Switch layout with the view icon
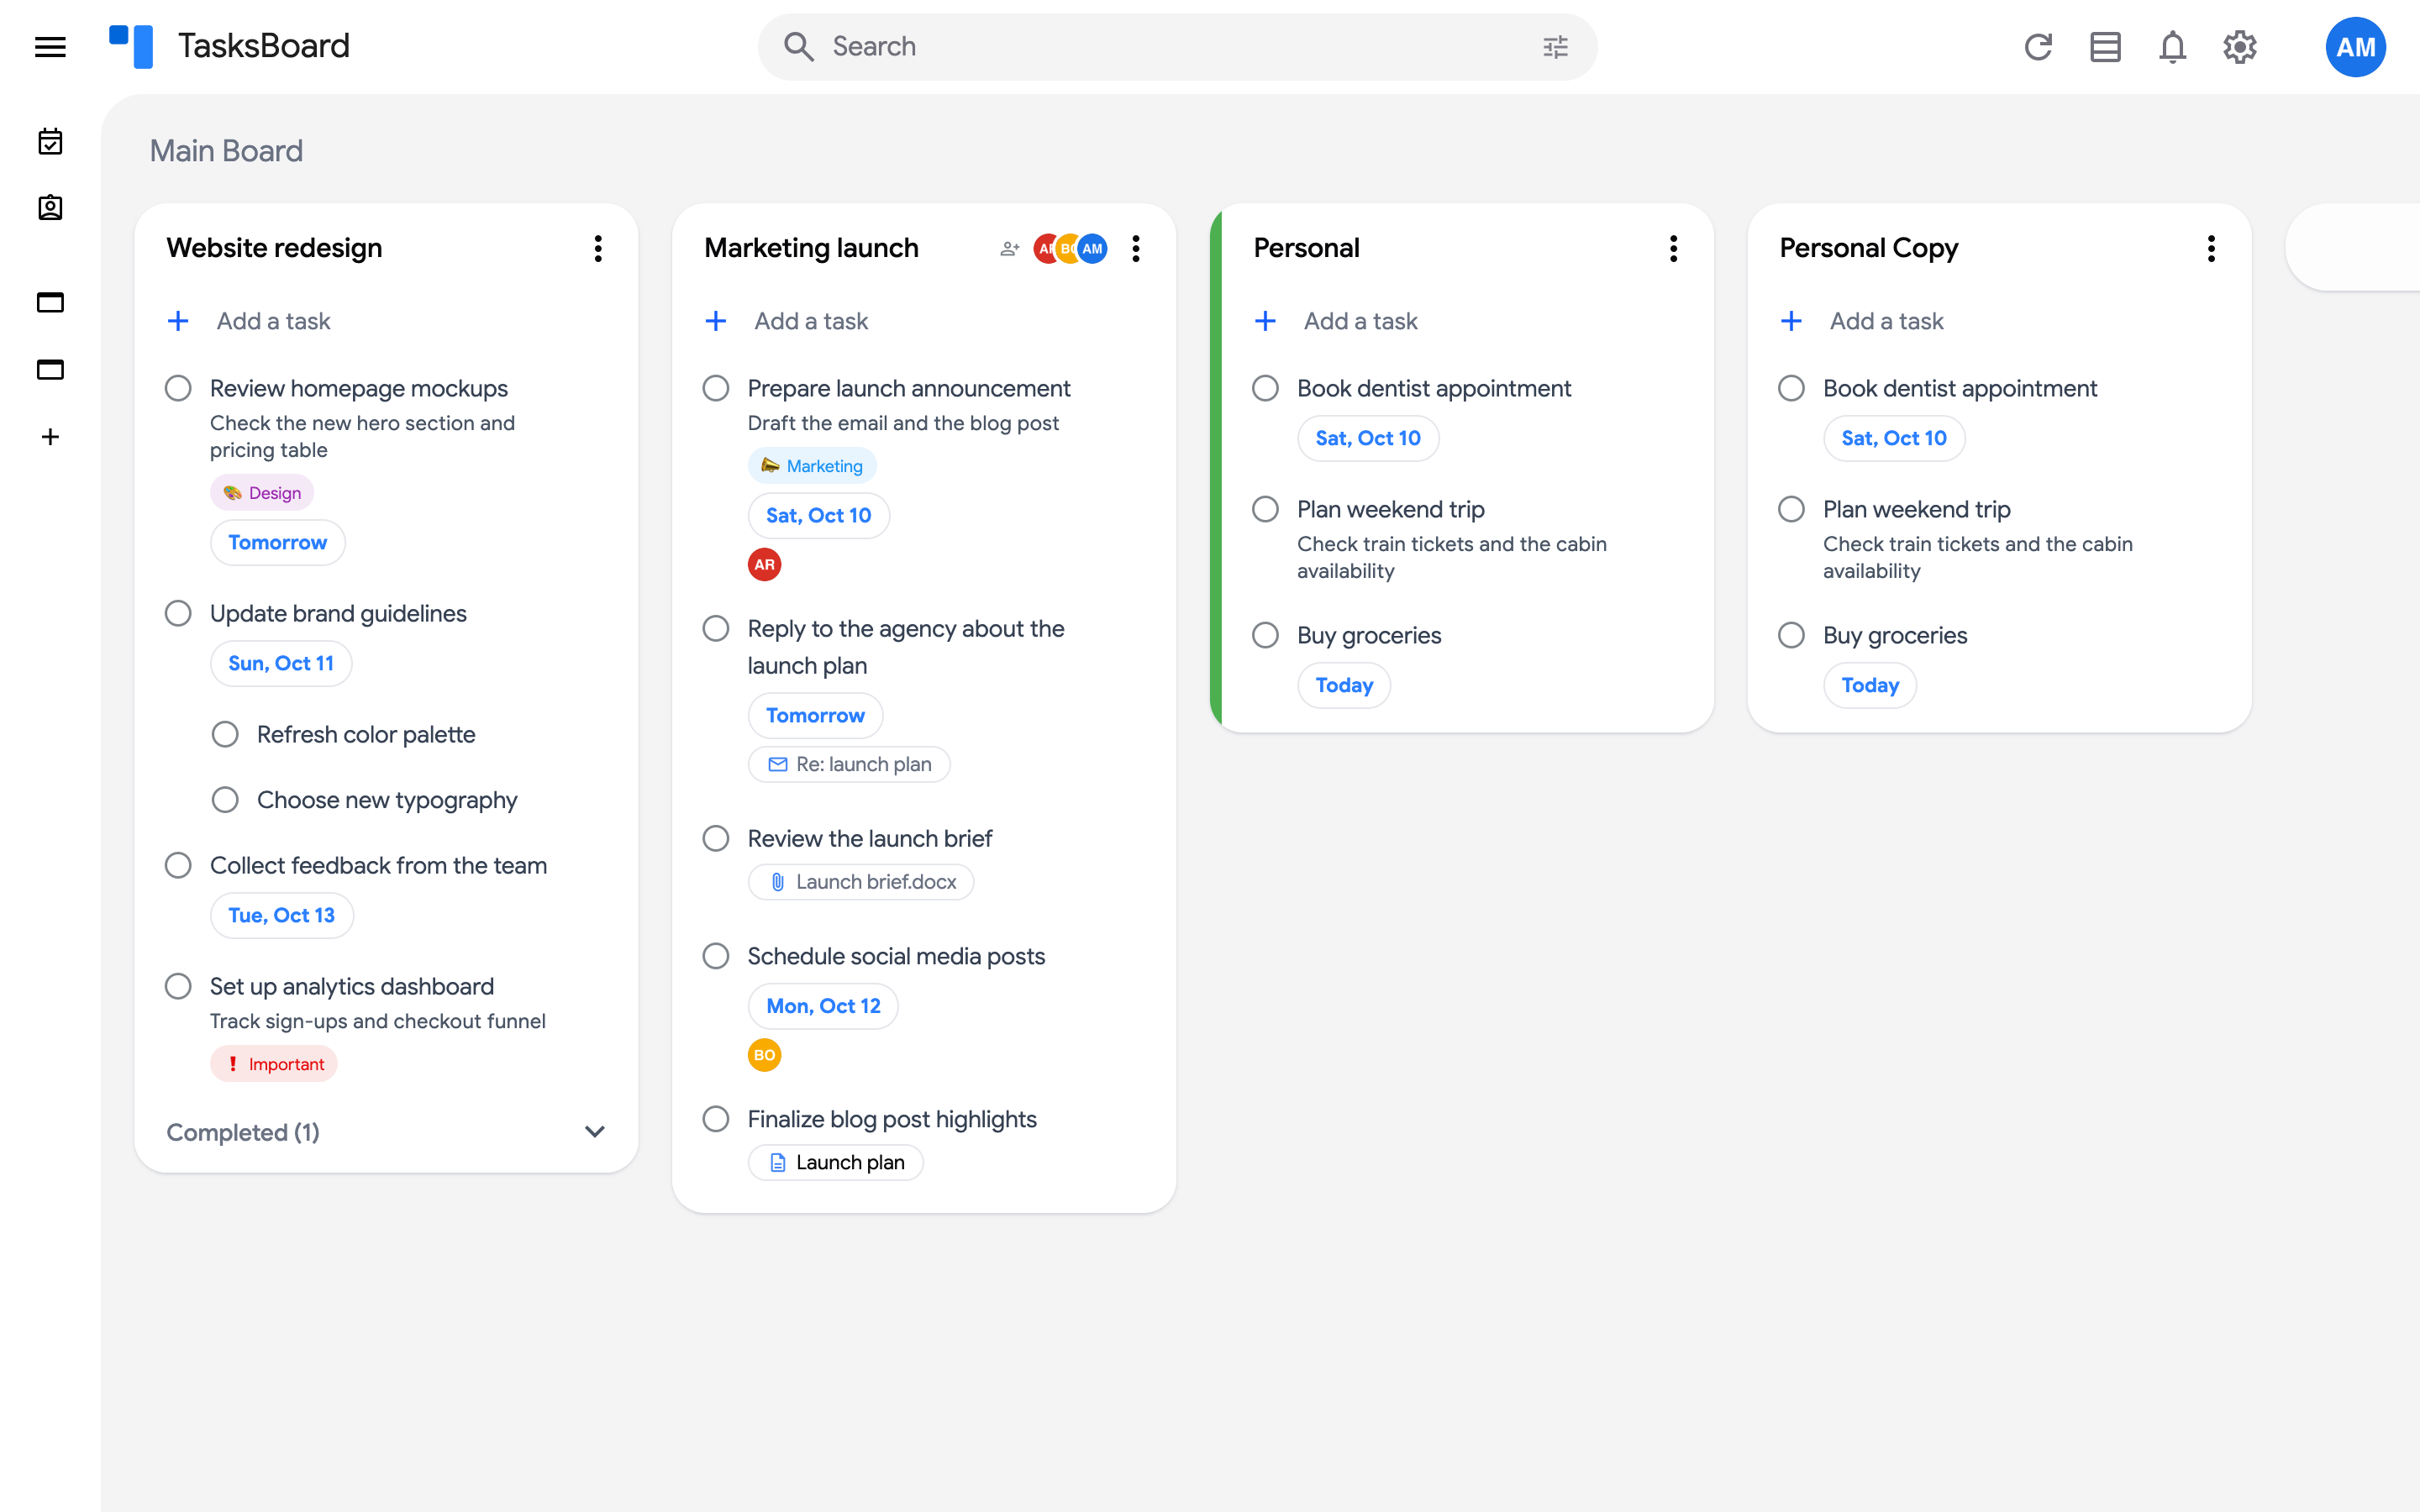 [2105, 47]
